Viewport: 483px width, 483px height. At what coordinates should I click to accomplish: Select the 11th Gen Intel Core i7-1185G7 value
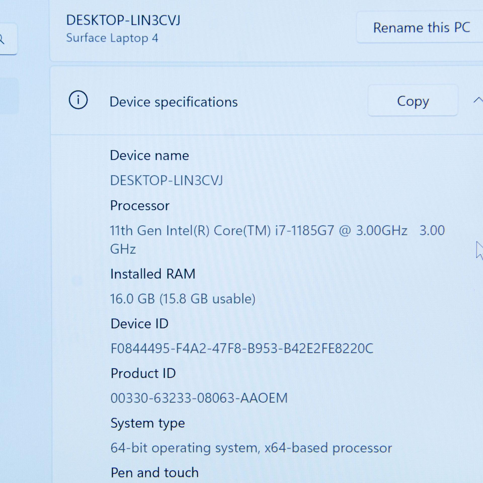pyautogui.click(x=277, y=239)
